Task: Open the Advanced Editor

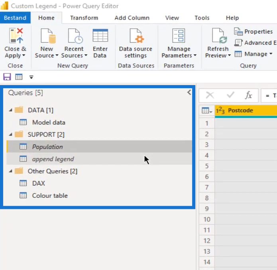Action: coord(255,43)
